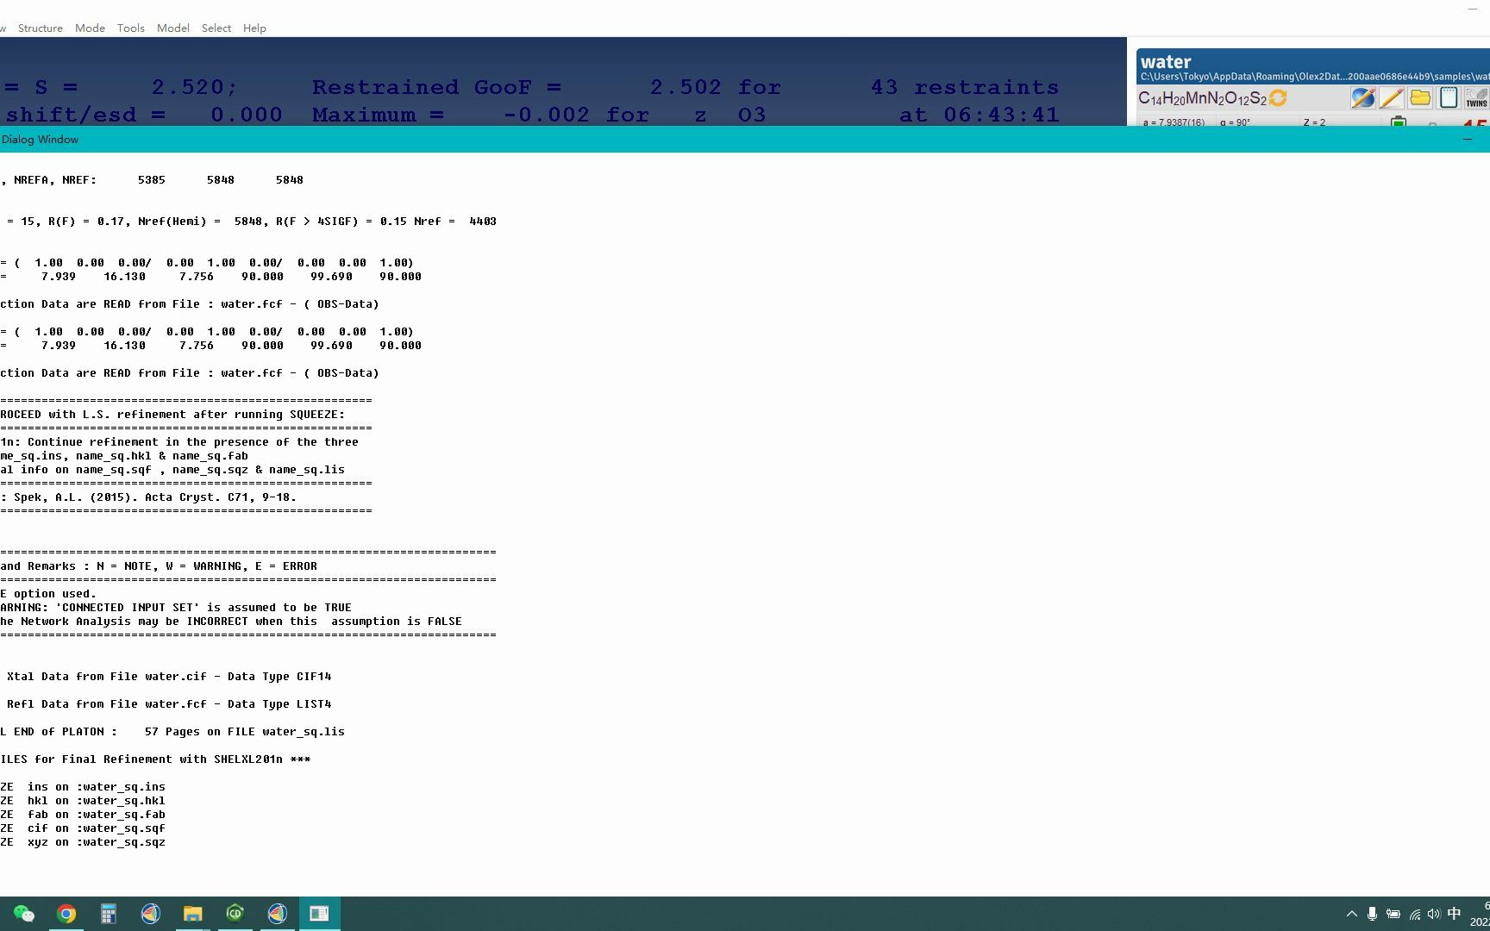The height and width of the screenshot is (931, 1490).
Task: Click the 'Final Refinement with SHELXL201n' line
Action: [x=155, y=759]
